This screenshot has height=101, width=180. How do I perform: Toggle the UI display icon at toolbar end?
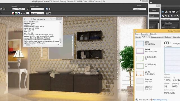(49, 13)
